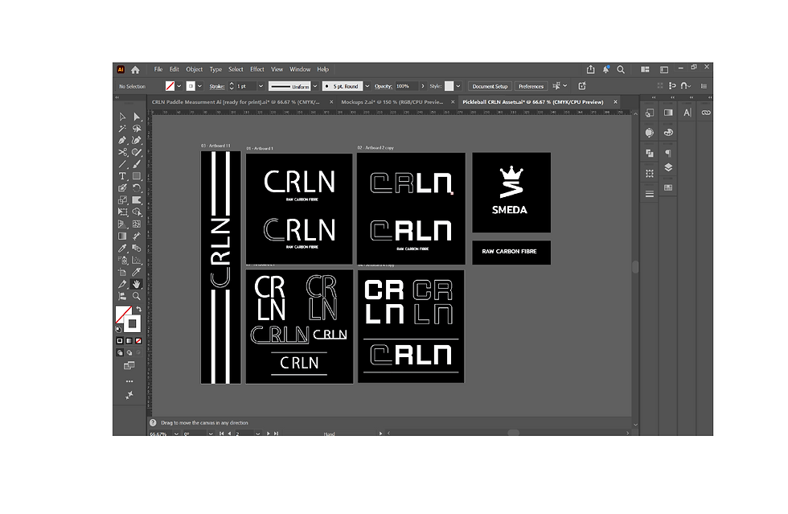The width and height of the screenshot is (788, 514).
Task: Set paint mode to Gradient
Action: 129,341
